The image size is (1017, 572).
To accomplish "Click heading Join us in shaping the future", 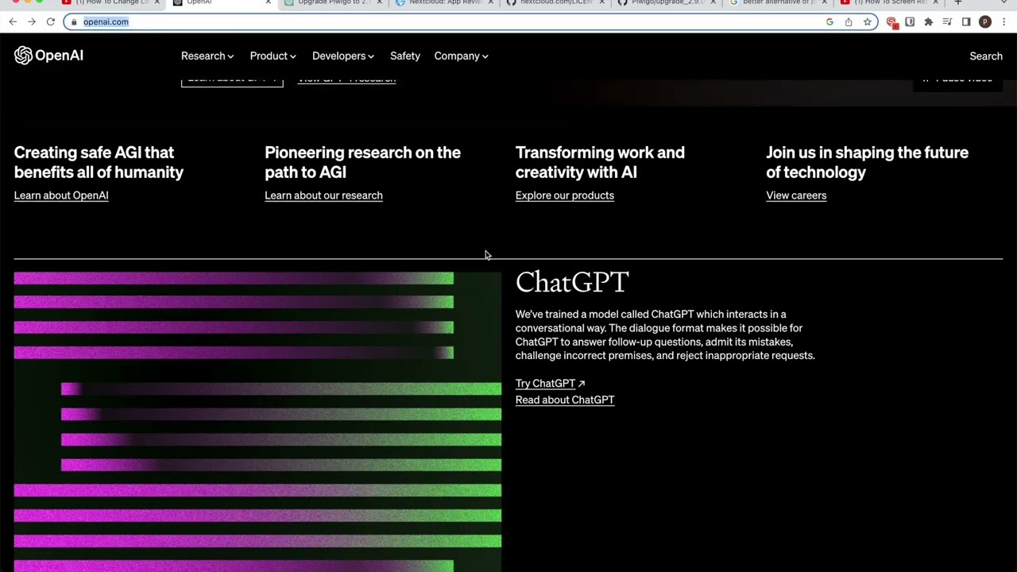I will pos(867,162).
